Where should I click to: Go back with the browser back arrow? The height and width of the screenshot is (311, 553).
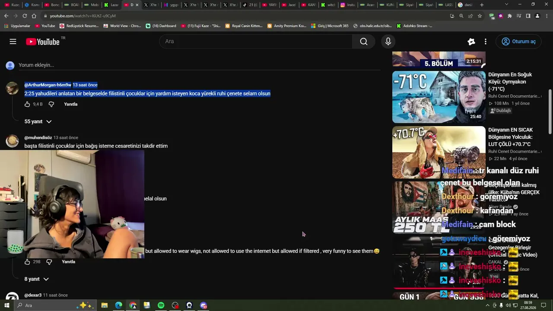6,16
